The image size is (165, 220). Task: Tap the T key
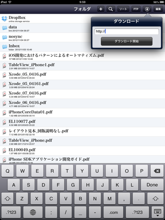point(67,171)
